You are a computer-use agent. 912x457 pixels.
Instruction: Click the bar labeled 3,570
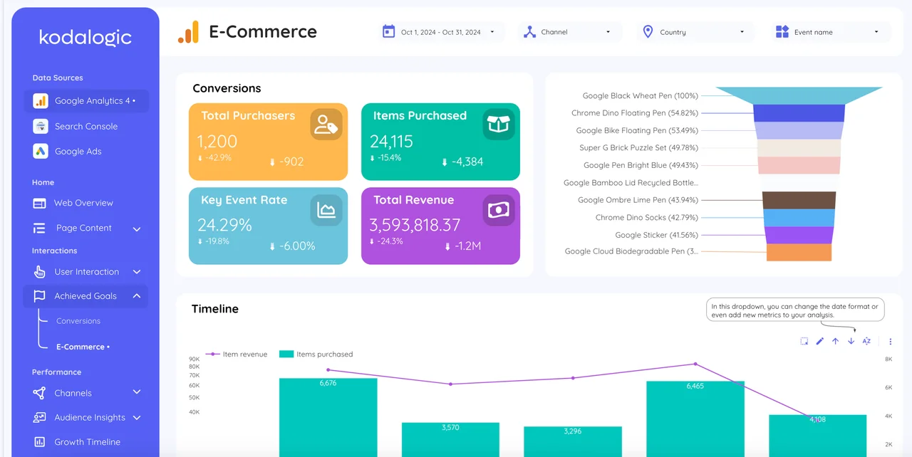tap(450, 440)
